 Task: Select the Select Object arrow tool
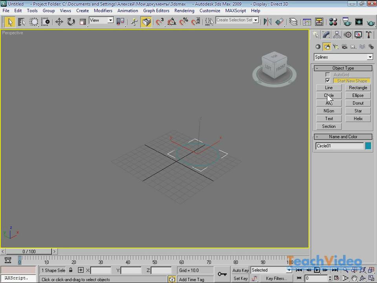tap(10, 22)
